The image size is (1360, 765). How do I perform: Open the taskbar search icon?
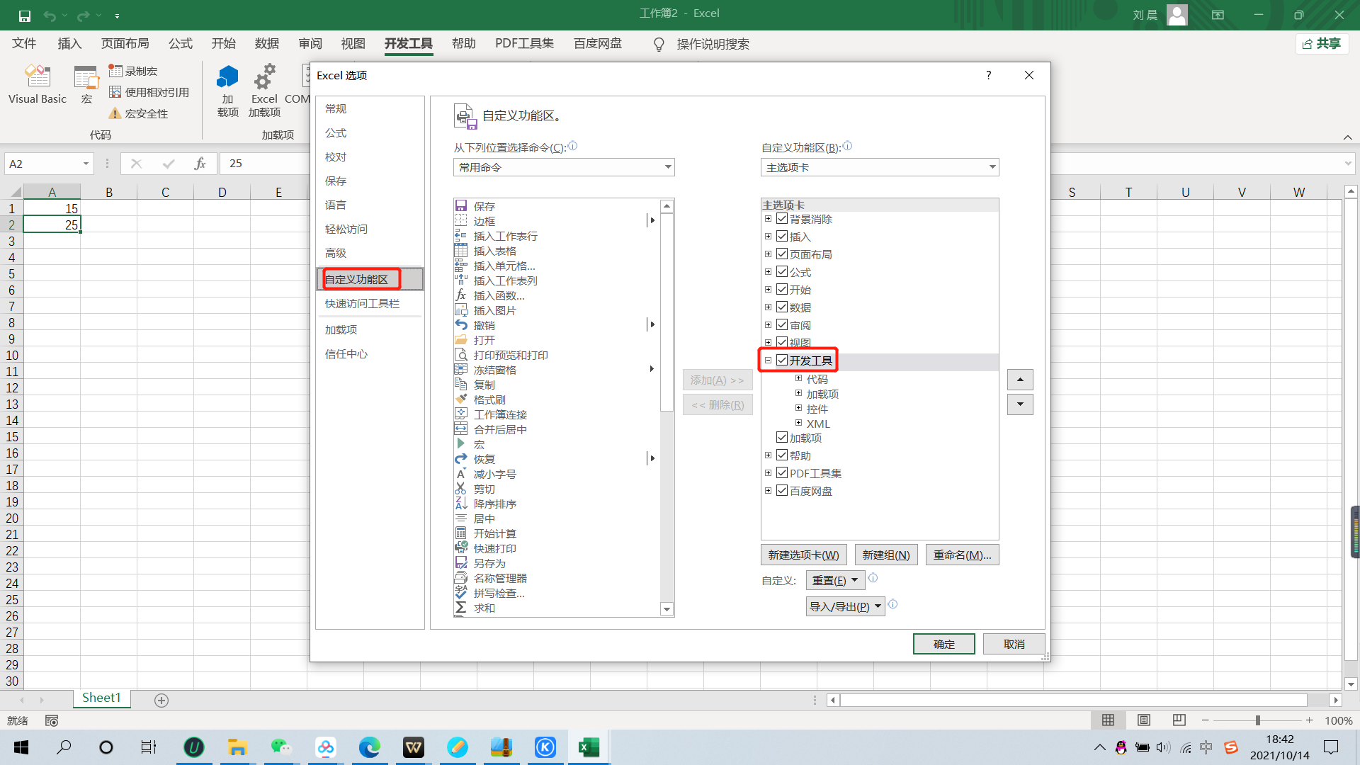64,747
